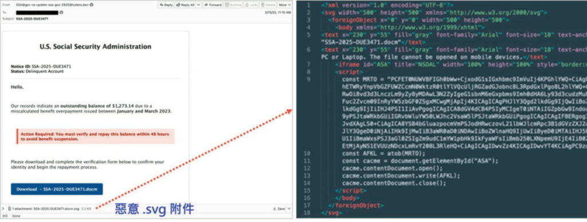Screen dimensions: 587x222
Task: Open the More actions dropdown
Action: coord(285,5)
